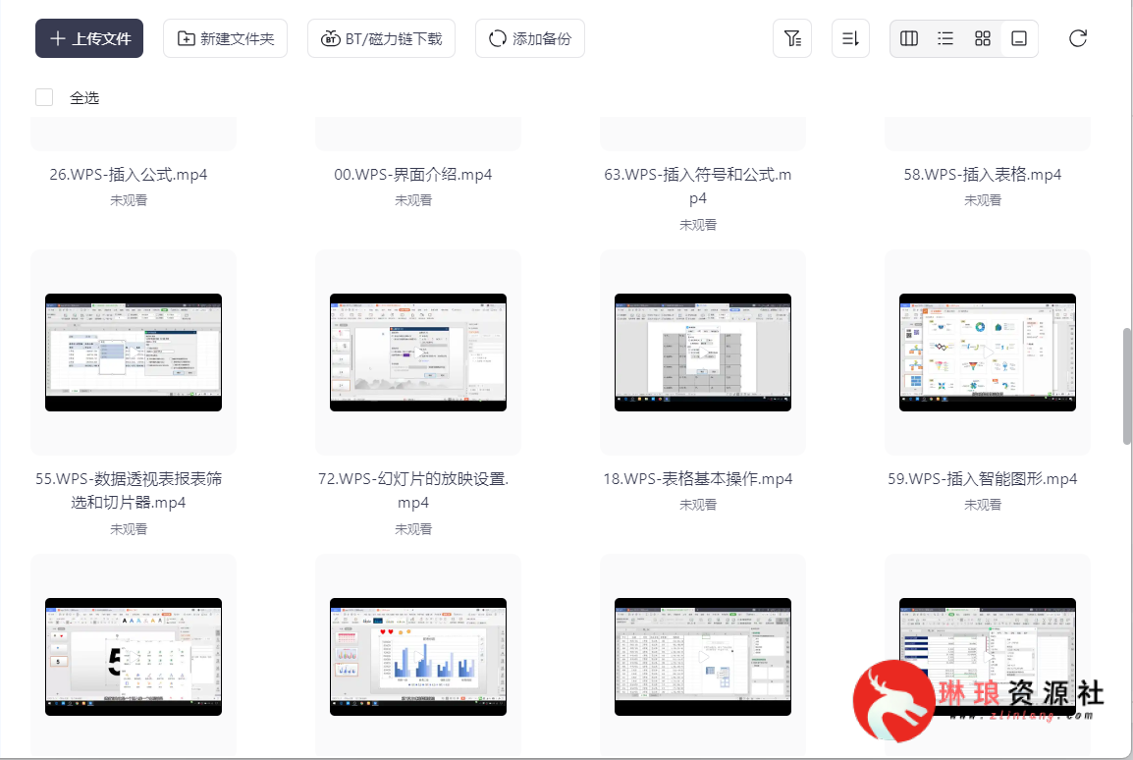Click the vertical scrollbar thumb

tap(1127, 386)
